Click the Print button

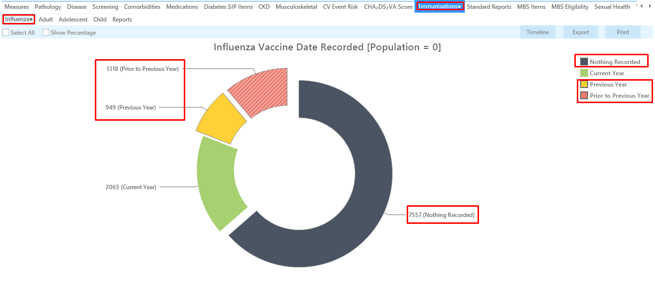(623, 32)
